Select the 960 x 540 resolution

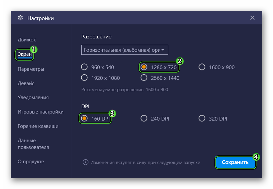coord(84,67)
